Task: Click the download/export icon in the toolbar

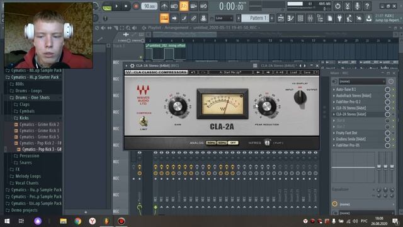Action: point(369,18)
